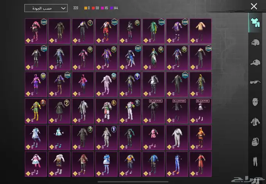Pick the rightmost BLACKPINK outfit
The width and height of the screenshot is (266, 184).
201,111
